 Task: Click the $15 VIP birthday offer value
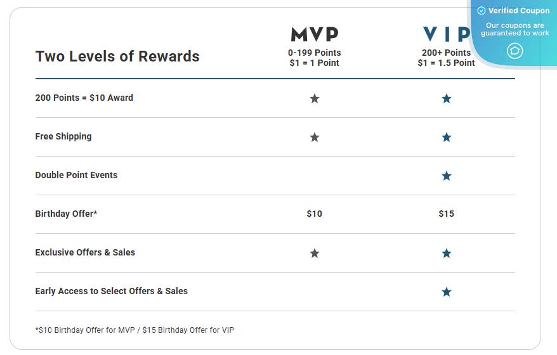(x=447, y=214)
